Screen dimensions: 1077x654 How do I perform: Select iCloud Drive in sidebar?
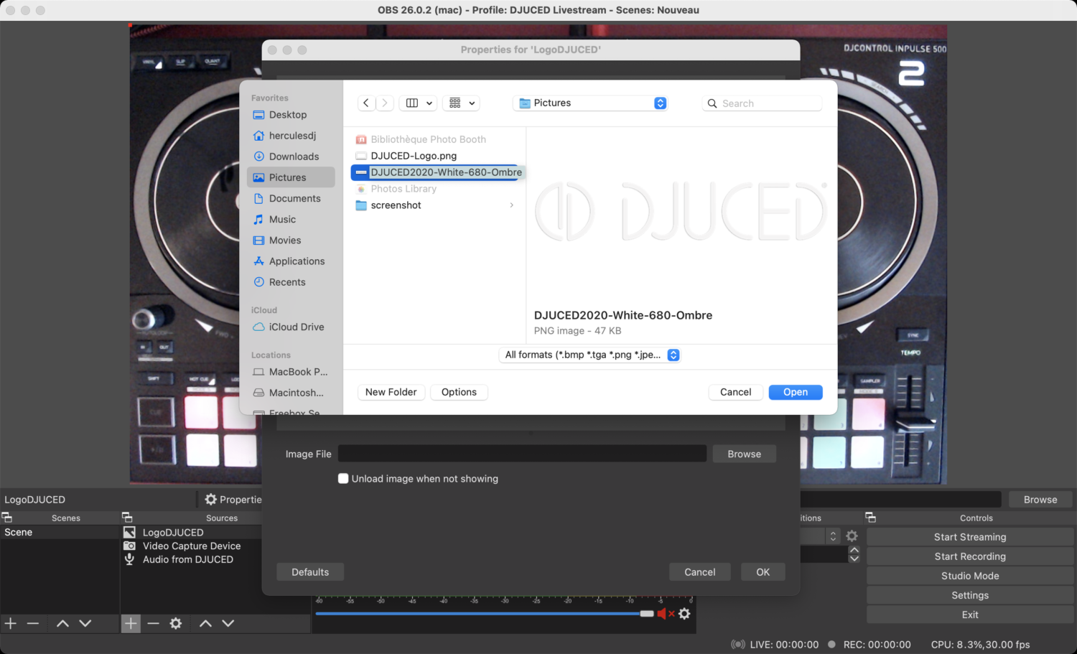click(296, 327)
